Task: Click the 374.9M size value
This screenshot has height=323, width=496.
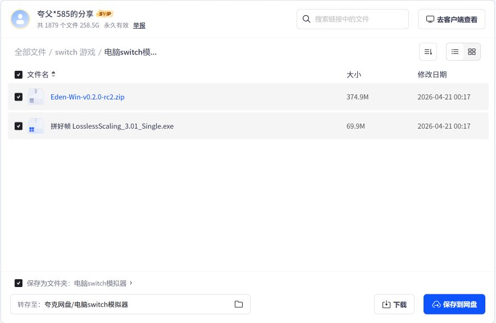Action: coord(357,97)
